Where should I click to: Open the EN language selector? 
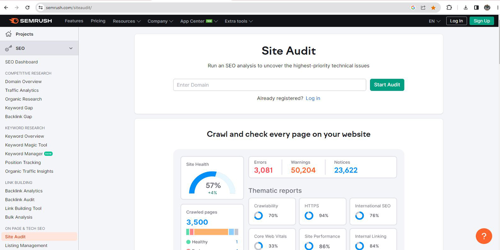[435, 21]
